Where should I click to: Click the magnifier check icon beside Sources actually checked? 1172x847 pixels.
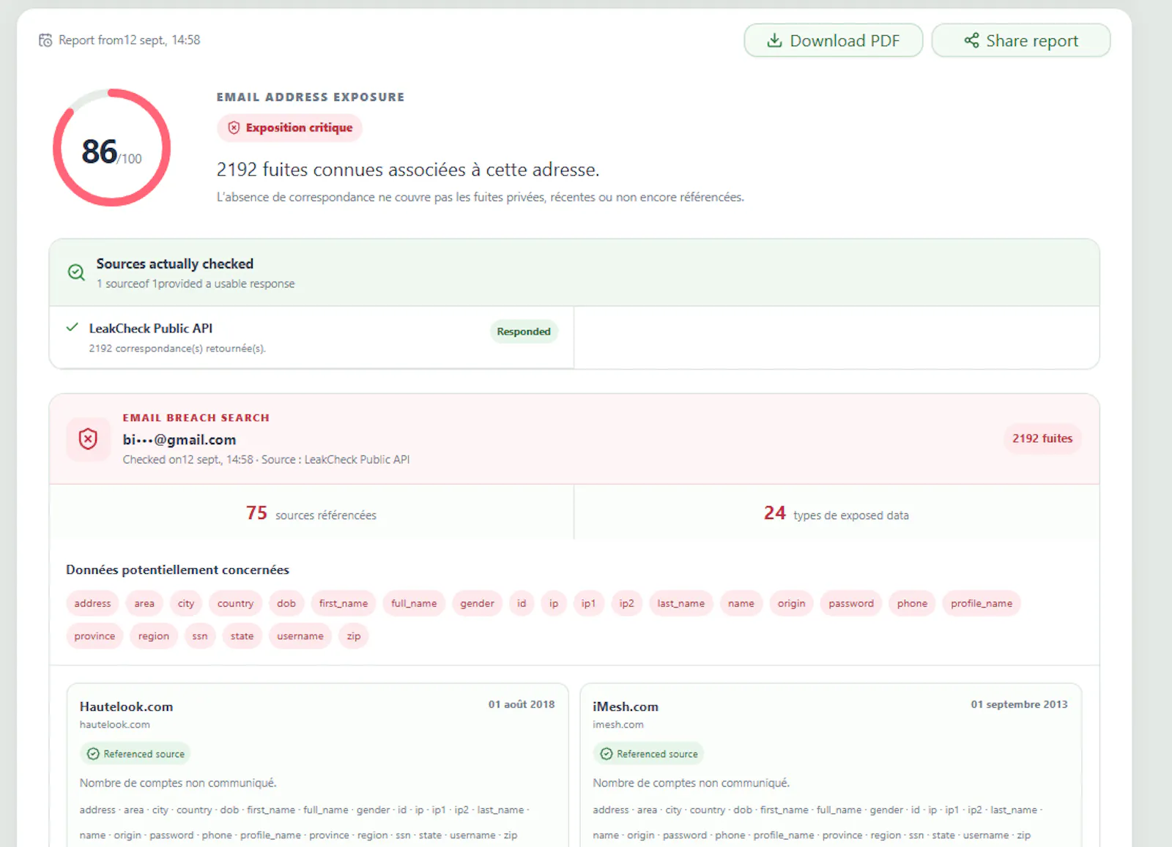[76, 272]
